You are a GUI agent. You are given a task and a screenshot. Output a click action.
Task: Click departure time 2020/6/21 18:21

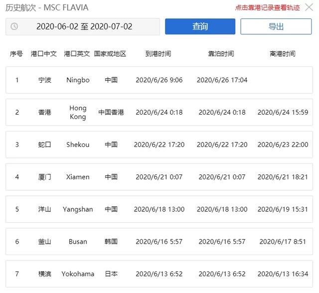283,177
